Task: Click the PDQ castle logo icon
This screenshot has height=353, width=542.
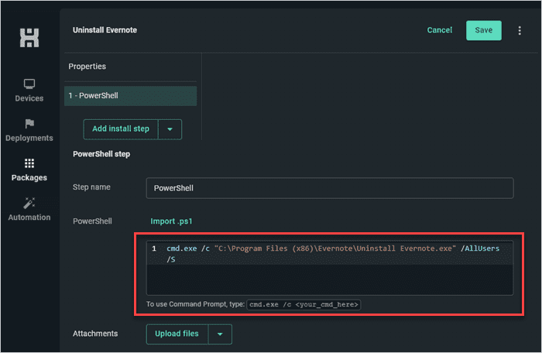Action: pyautogui.click(x=29, y=38)
